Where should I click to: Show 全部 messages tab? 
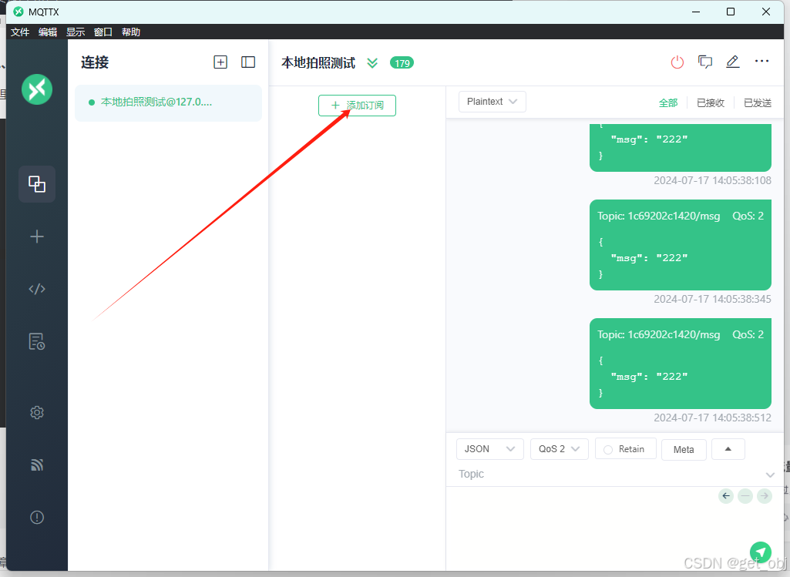tap(668, 102)
